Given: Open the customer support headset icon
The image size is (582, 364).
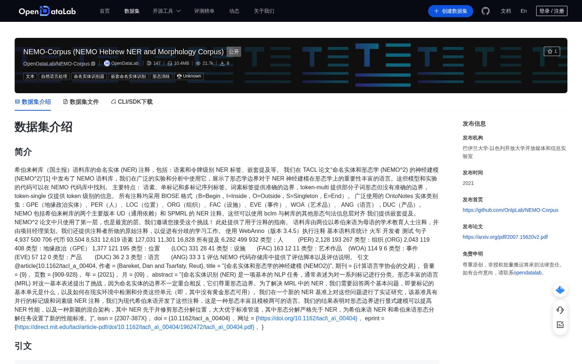Looking at the screenshot, I should 560,310.
